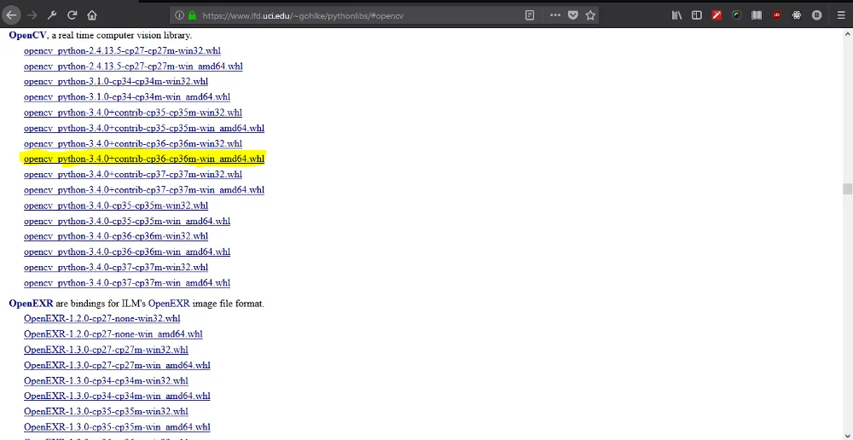This screenshot has height=440, width=853.
Task: Download opencv_python-3.4.0+contrib-cp35-cp35m-win32.whl
Action: point(133,113)
